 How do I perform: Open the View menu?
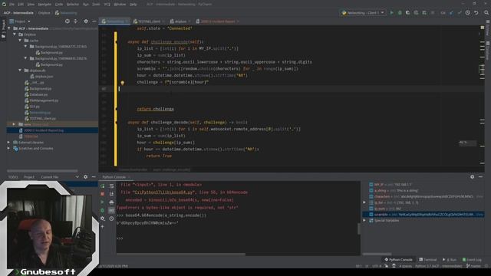click(x=31, y=5)
